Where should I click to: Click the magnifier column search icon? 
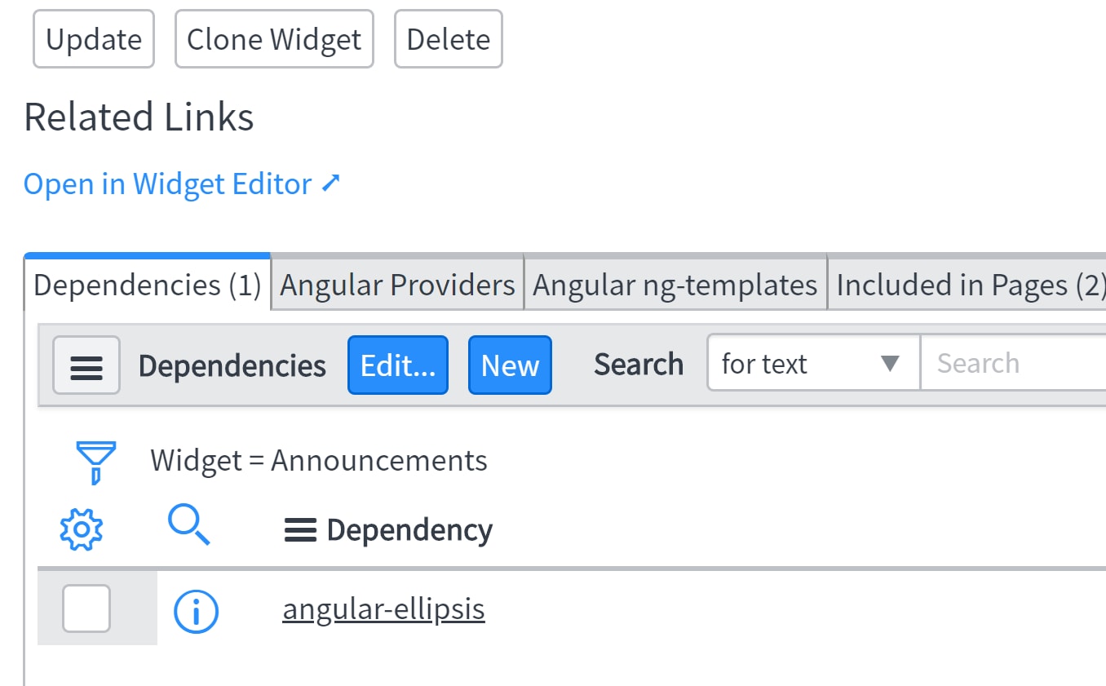189,524
